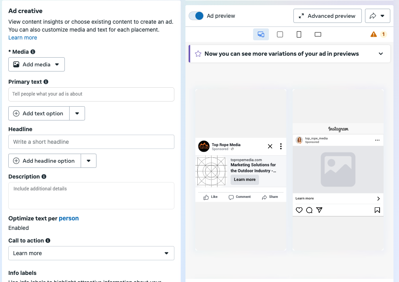Click the Call to action info icon

(x=48, y=241)
